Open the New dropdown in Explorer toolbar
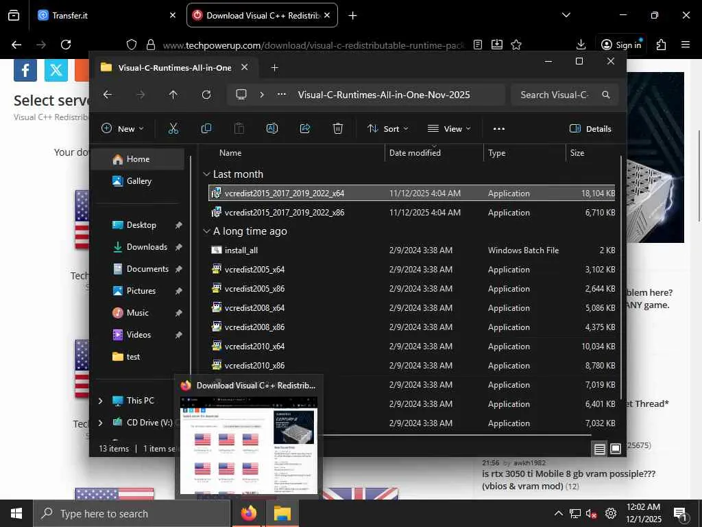The width and height of the screenshot is (702, 527). [x=123, y=129]
